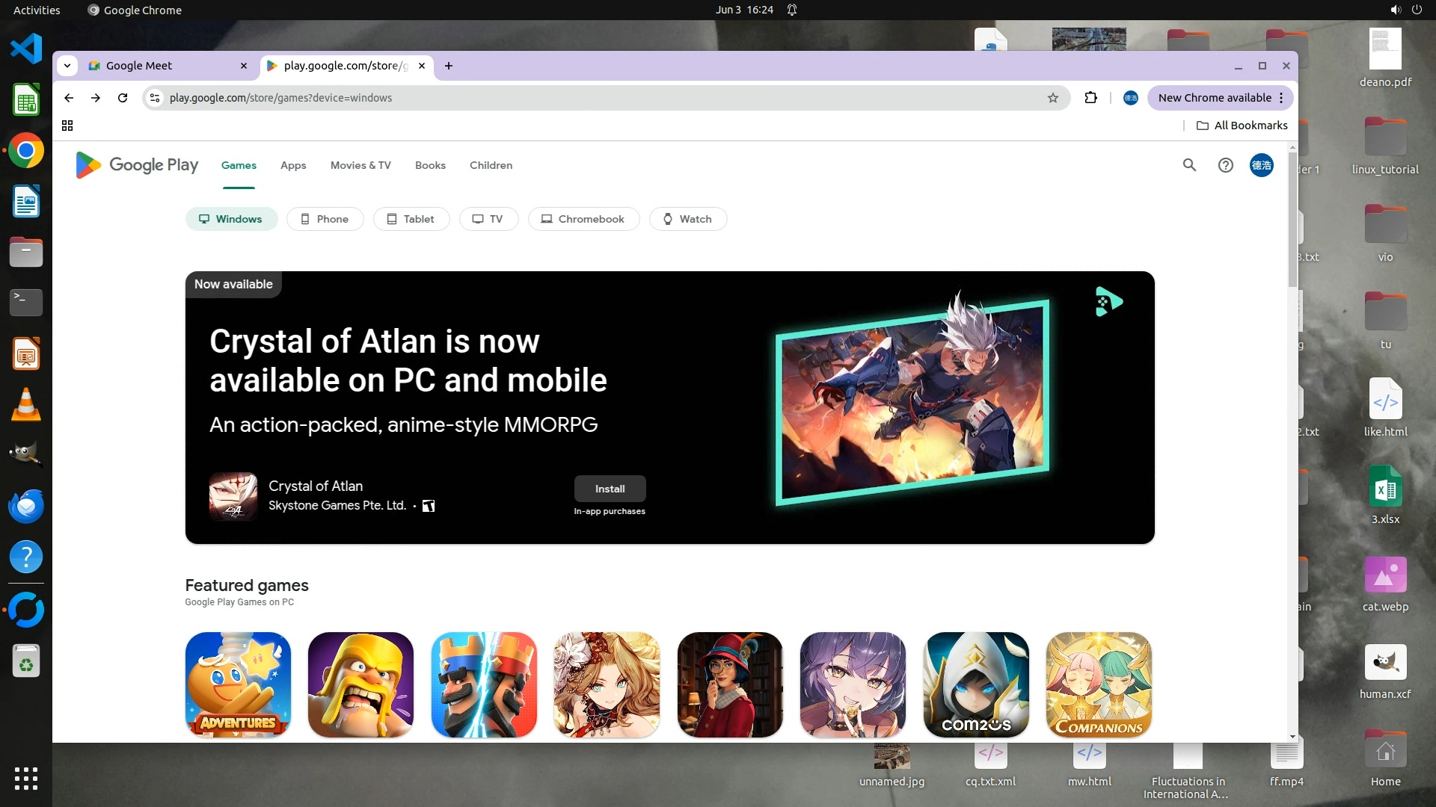Open All Bookmarks folder
The image size is (1436, 807).
point(1242,126)
